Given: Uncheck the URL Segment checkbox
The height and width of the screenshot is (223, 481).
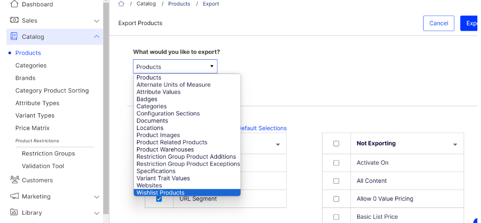Looking at the screenshot, I should (159, 199).
